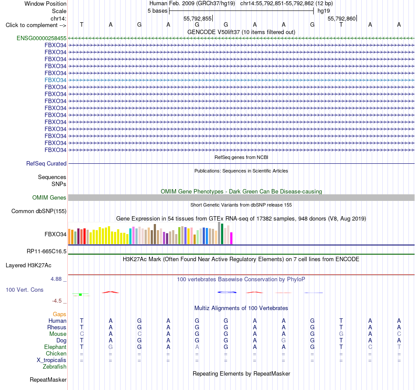
Task: Click FBXO34 label beside the GTEx bar chart
Action: pos(55,234)
